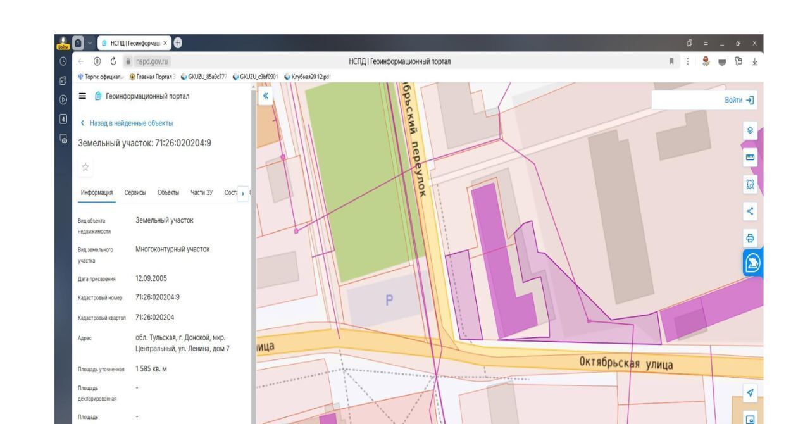Open GKUZU_85a9c777 bookmark
810x424 pixels.
[204, 77]
